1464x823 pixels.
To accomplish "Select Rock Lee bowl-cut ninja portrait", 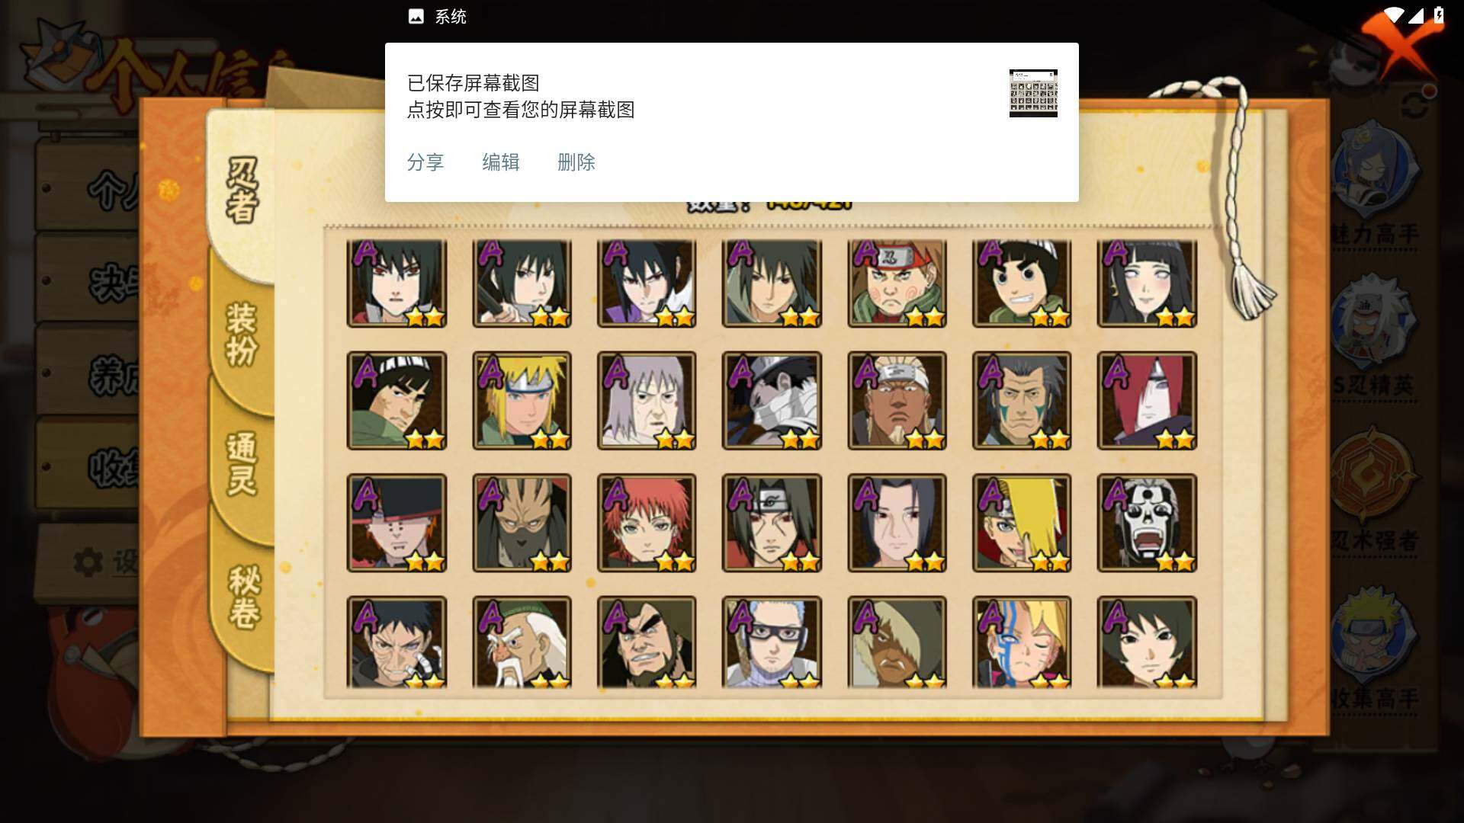I will point(1022,283).
